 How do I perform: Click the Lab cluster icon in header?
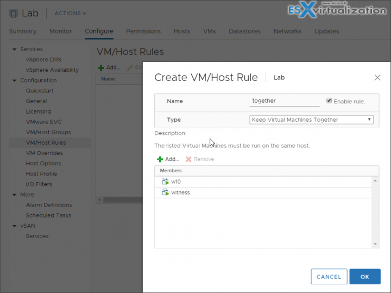[x=14, y=13]
